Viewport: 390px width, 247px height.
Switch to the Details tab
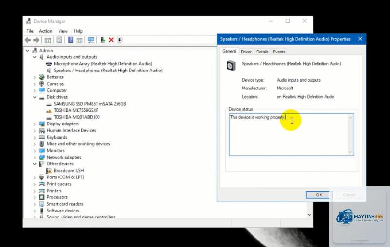[262, 52]
